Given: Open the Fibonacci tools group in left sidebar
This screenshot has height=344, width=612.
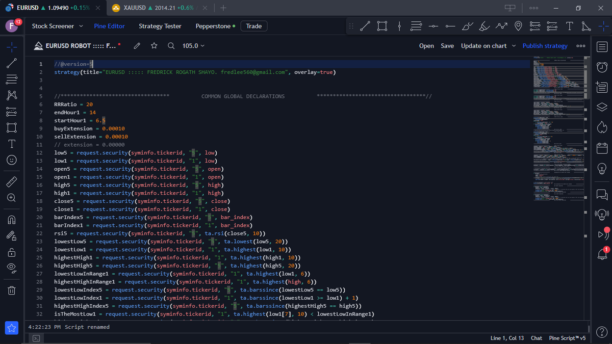Looking at the screenshot, I should (x=12, y=80).
